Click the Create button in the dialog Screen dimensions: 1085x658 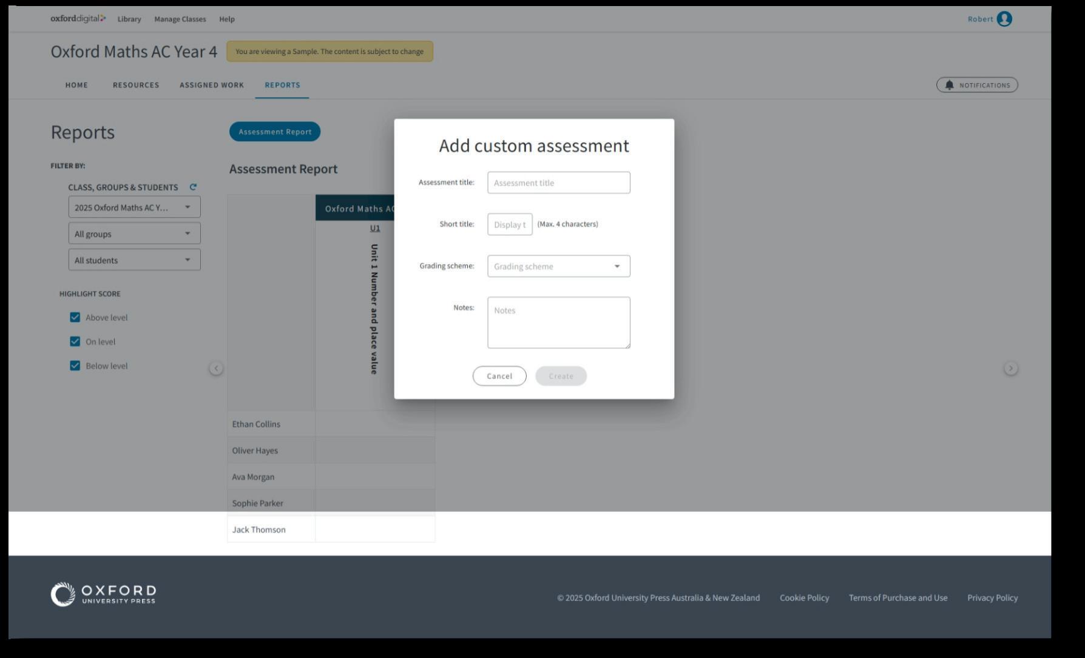(561, 376)
